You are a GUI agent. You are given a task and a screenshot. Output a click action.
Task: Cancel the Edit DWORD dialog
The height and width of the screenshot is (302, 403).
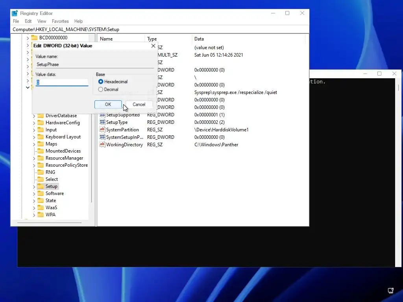tap(139, 105)
